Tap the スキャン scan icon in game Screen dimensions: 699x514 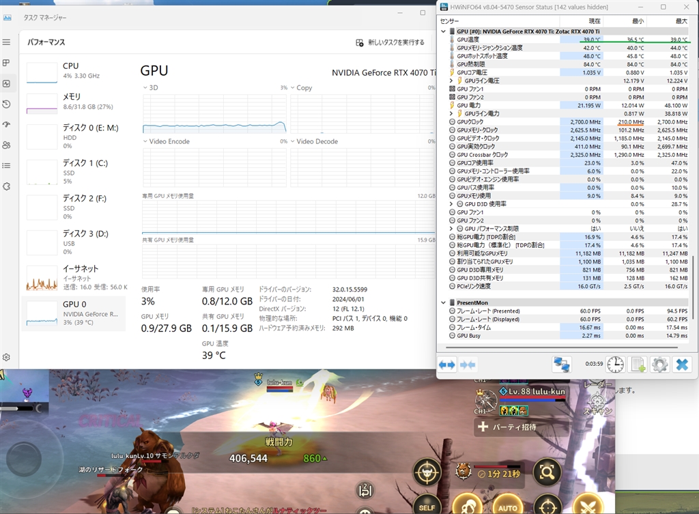(599, 404)
